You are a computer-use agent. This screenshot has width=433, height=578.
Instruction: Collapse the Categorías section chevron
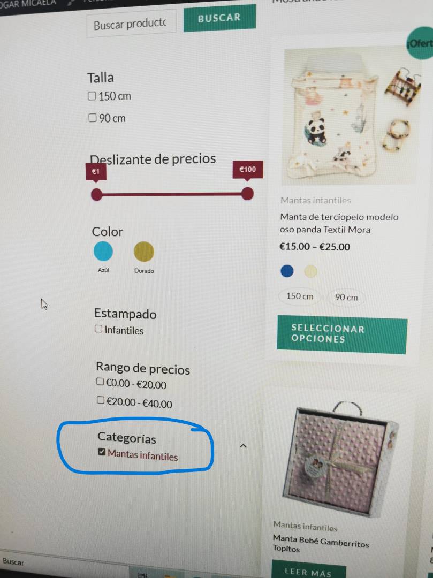tap(243, 446)
